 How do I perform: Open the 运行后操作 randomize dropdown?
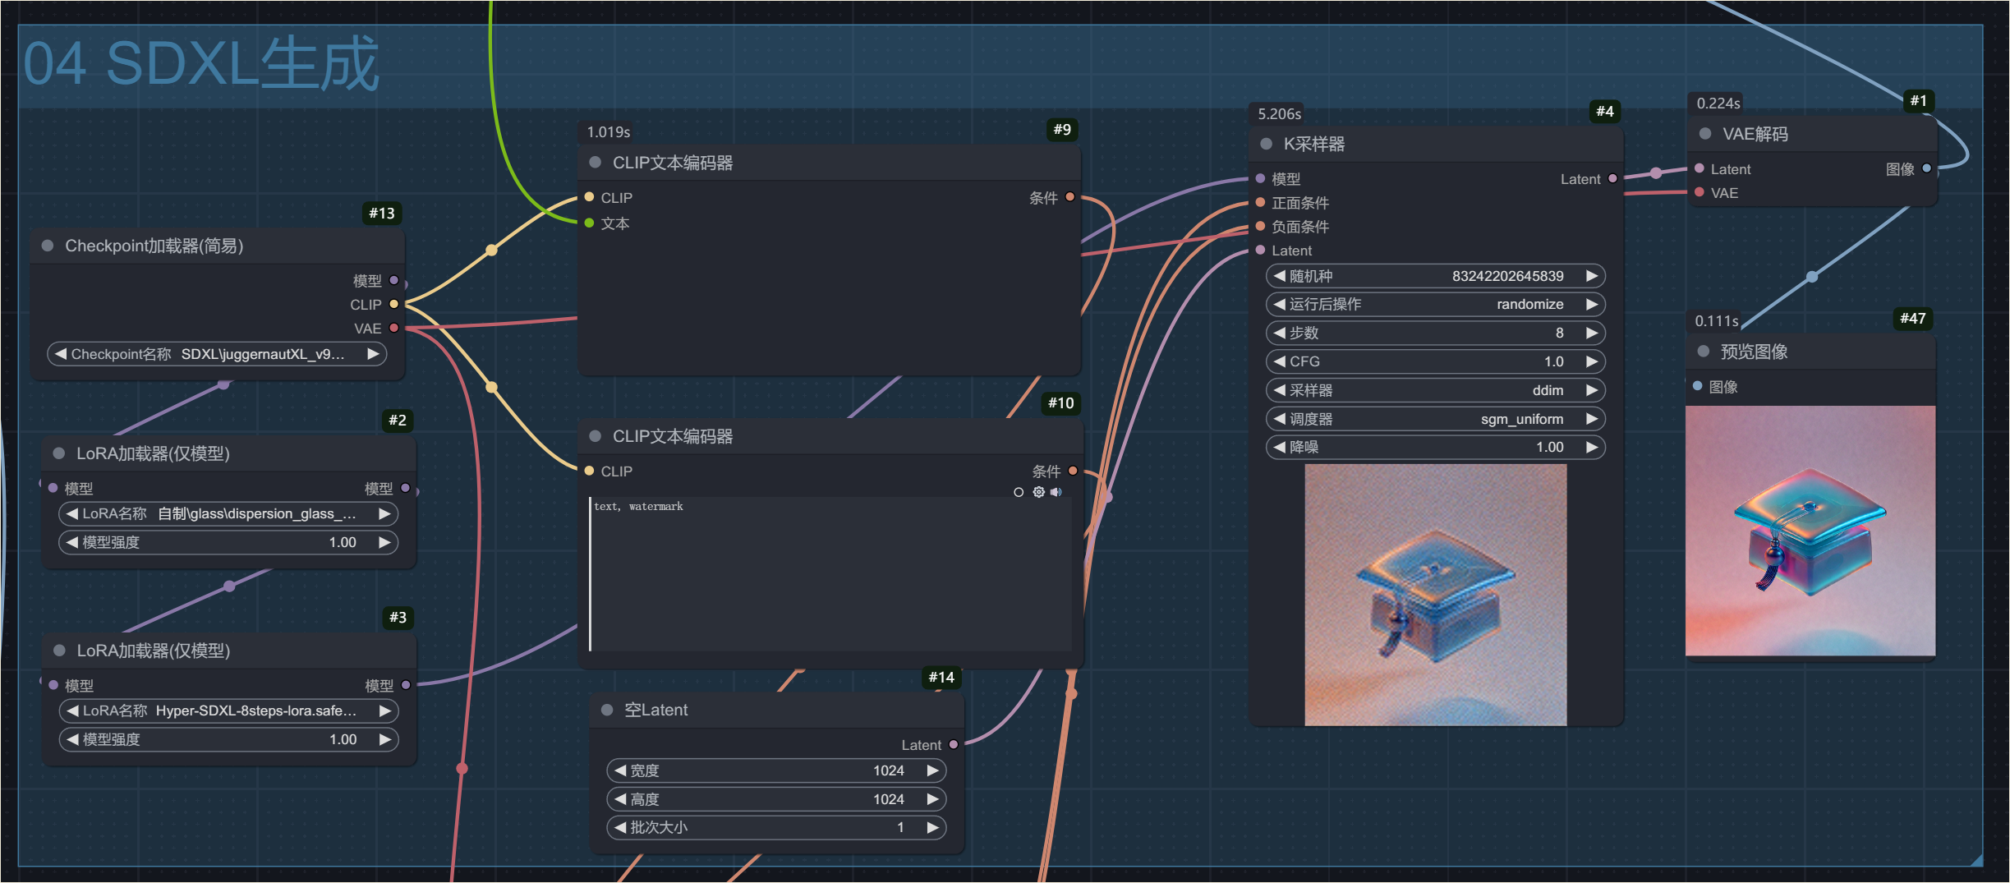[1435, 304]
